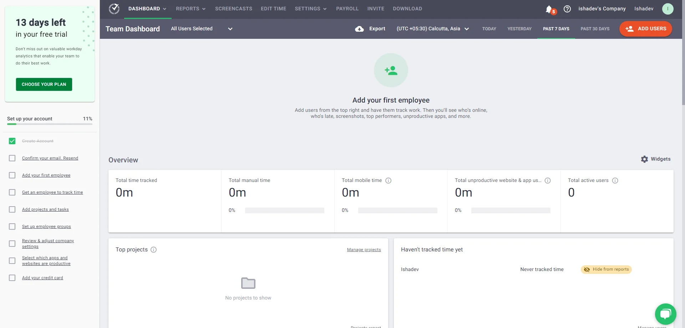This screenshot has height=328, width=685.
Task: Select the PAST 7 DAYS tab
Action: coord(556,29)
